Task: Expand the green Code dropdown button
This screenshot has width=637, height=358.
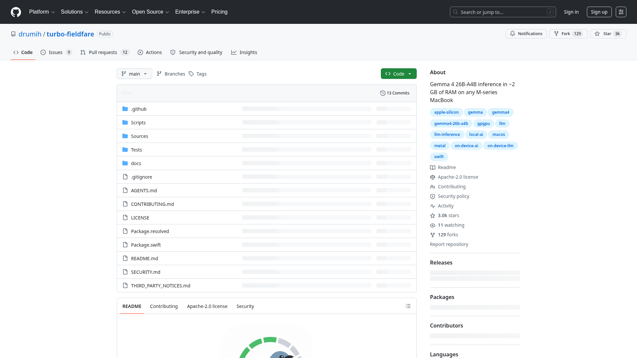Action: [398, 74]
